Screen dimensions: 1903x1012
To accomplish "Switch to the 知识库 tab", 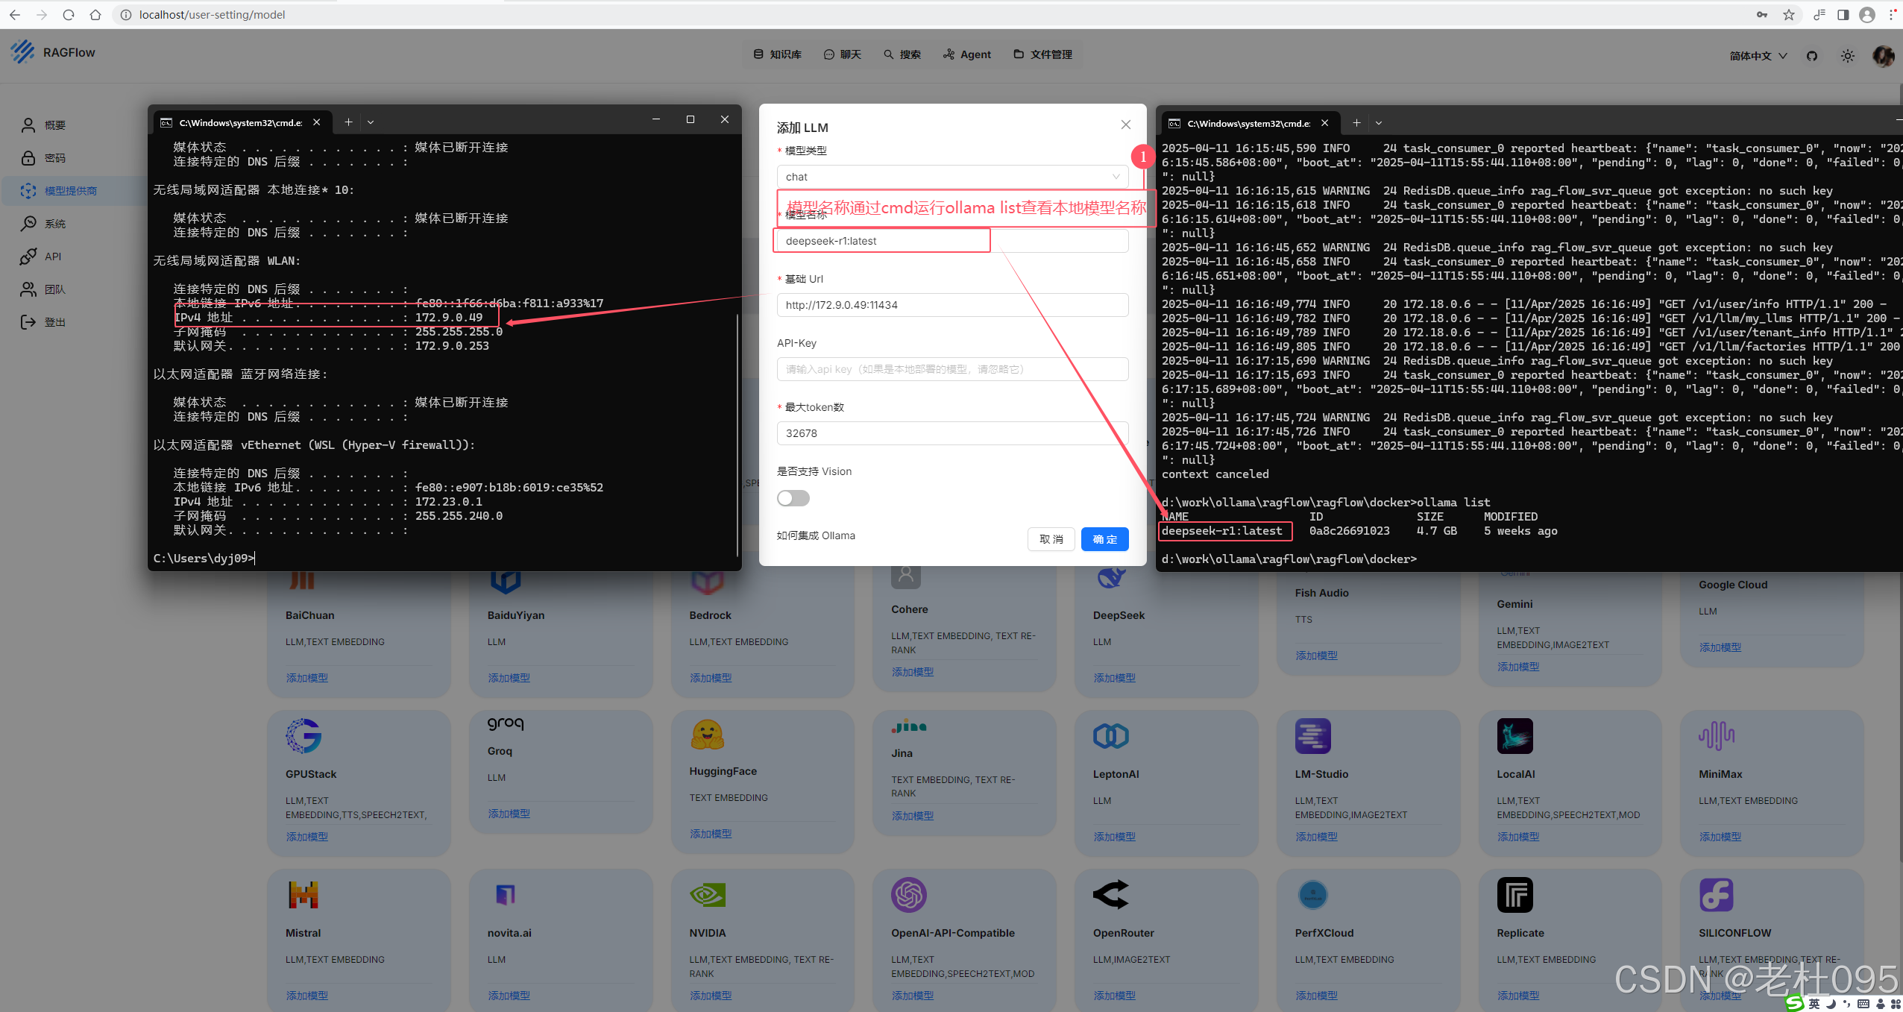I will [778, 54].
